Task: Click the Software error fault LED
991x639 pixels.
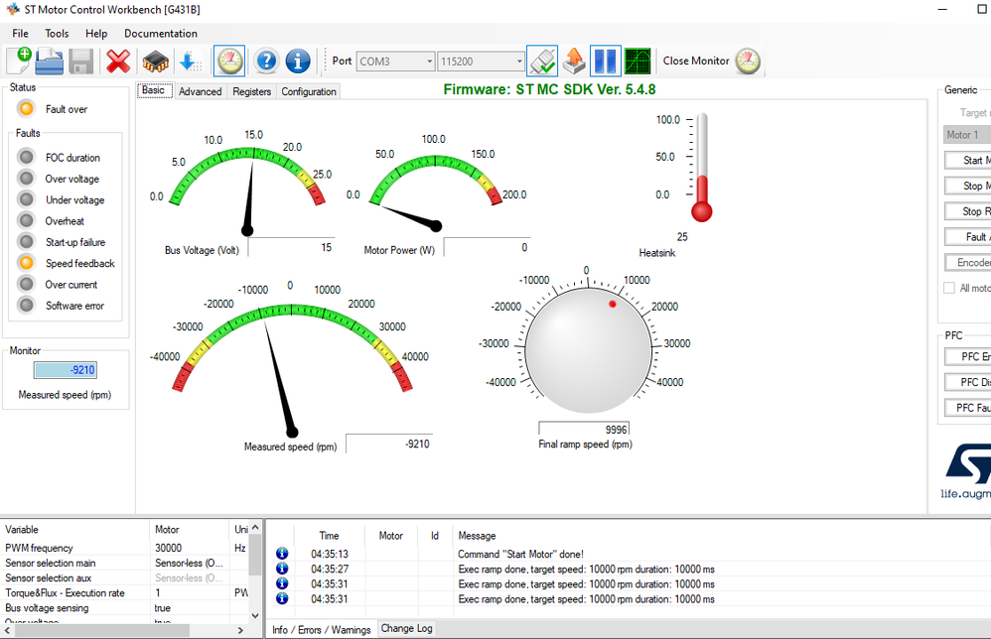Action: [x=26, y=306]
